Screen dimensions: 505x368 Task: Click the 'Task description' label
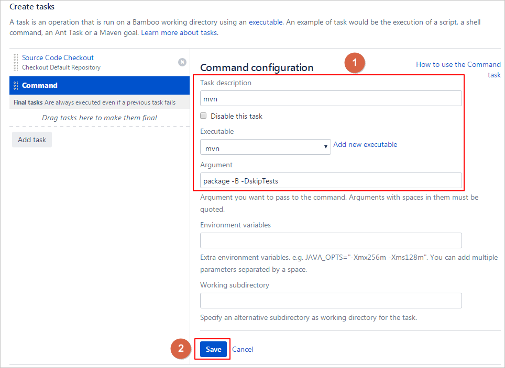click(225, 83)
